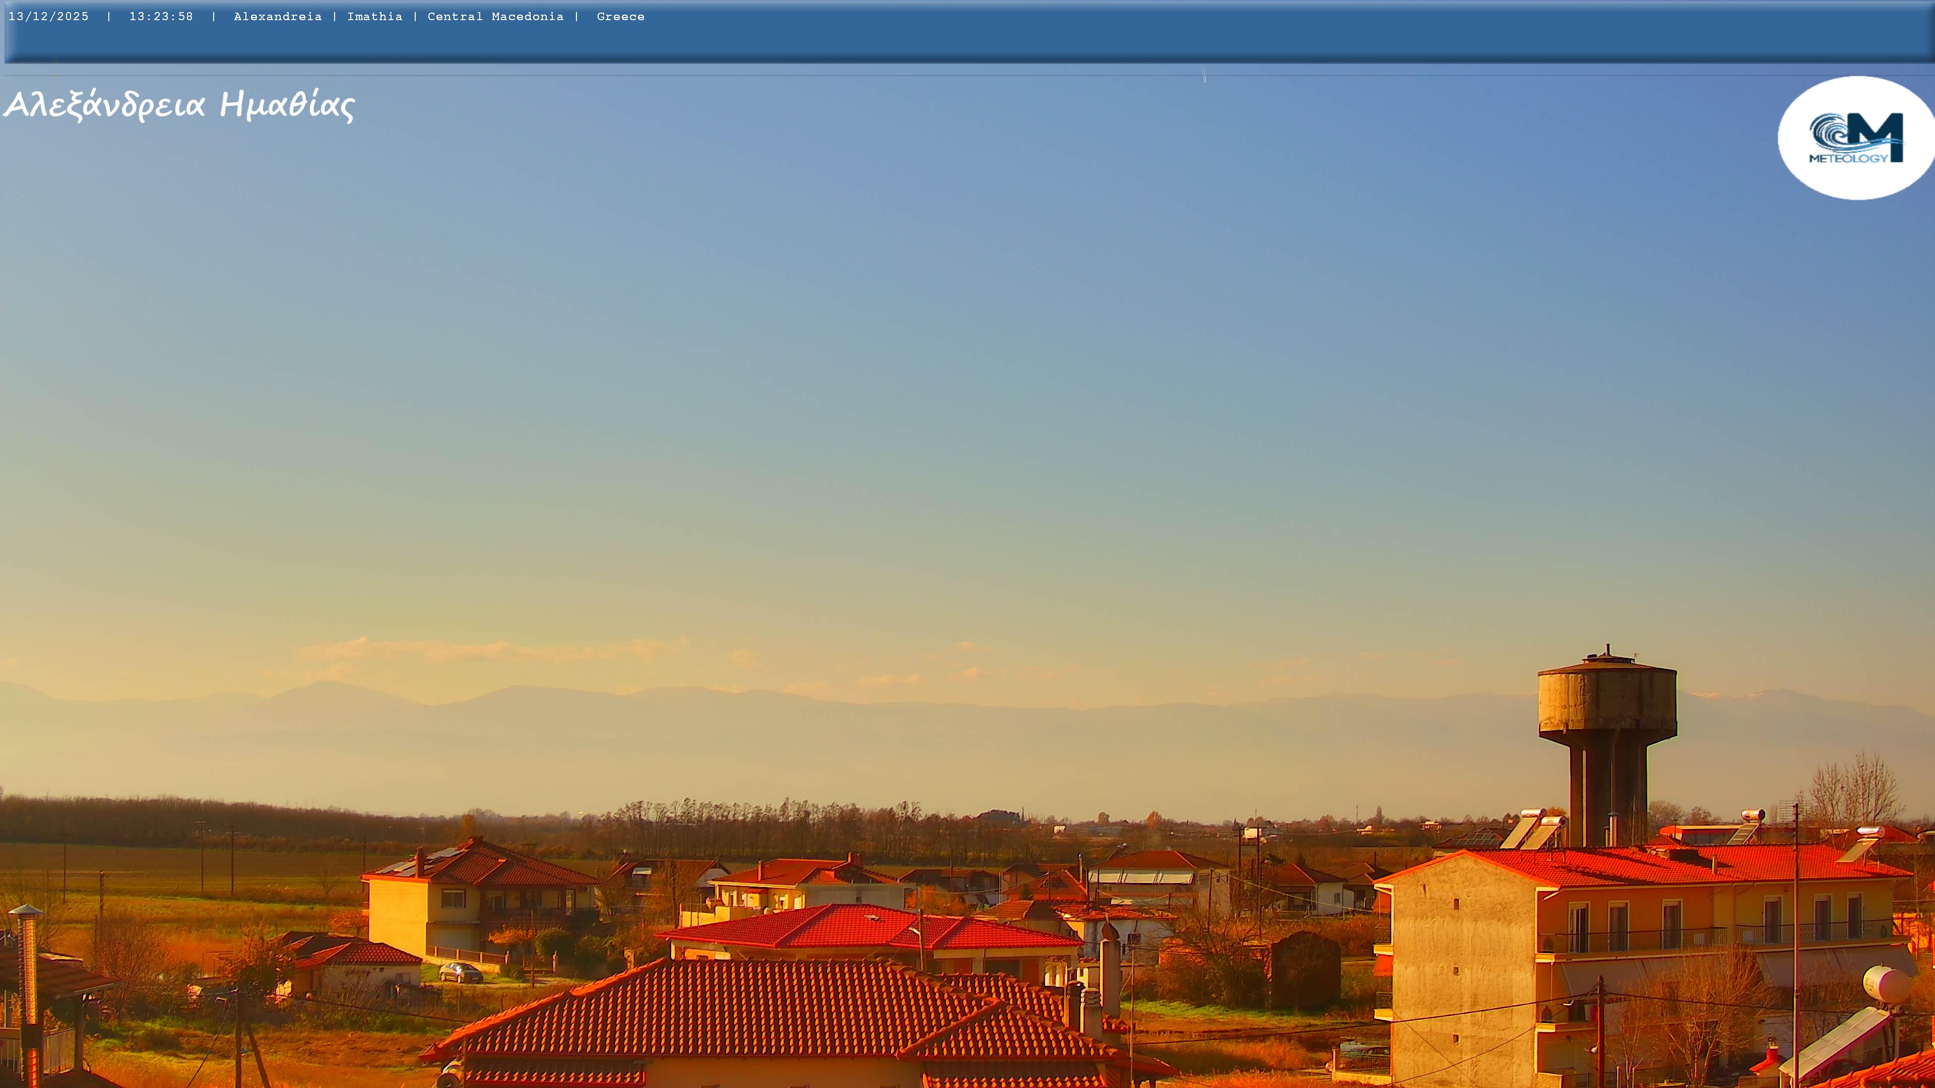Click the timestamp 13:23:58
Image resolution: width=1935 pixels, height=1088 pixels.
161,17
